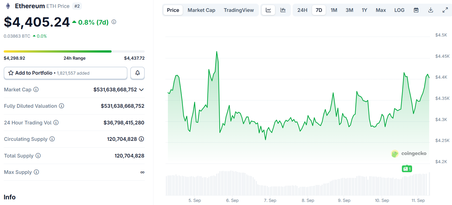Screen dimensions: 452x205
Task: Click the $4,405.24 price text
Action: (x=37, y=22)
